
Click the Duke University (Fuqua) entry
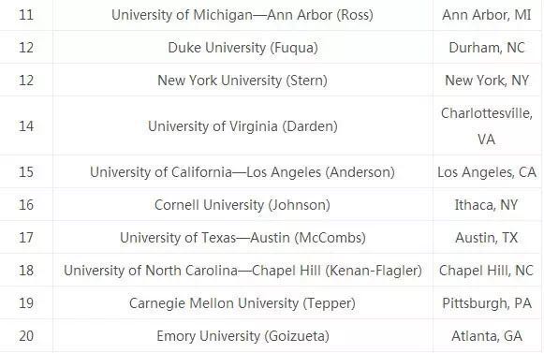pos(243,48)
